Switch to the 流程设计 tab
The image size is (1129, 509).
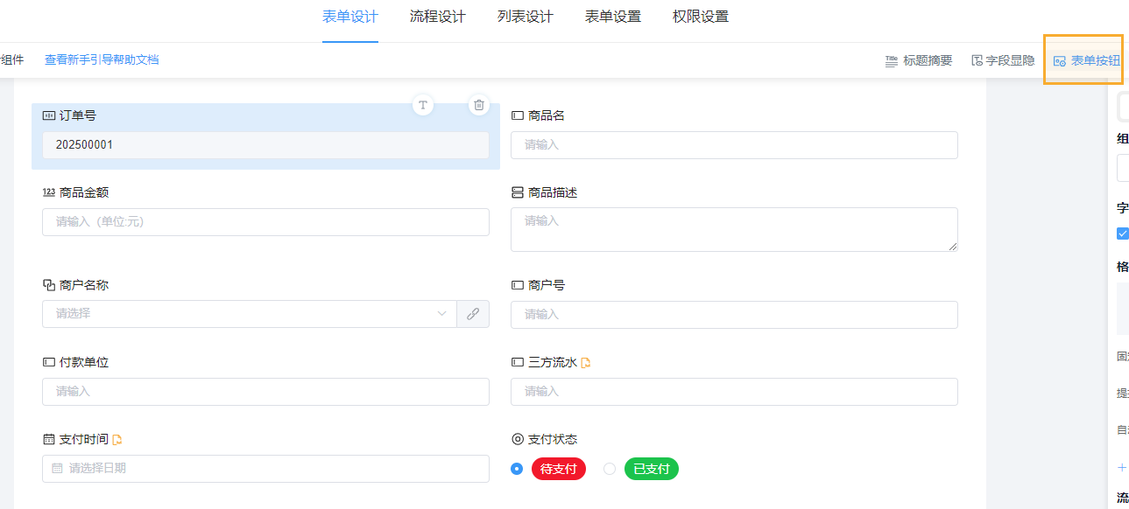[436, 16]
